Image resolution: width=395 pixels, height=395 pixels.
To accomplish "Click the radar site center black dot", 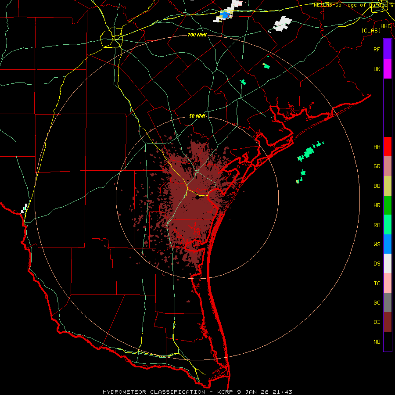I will click(x=197, y=198).
